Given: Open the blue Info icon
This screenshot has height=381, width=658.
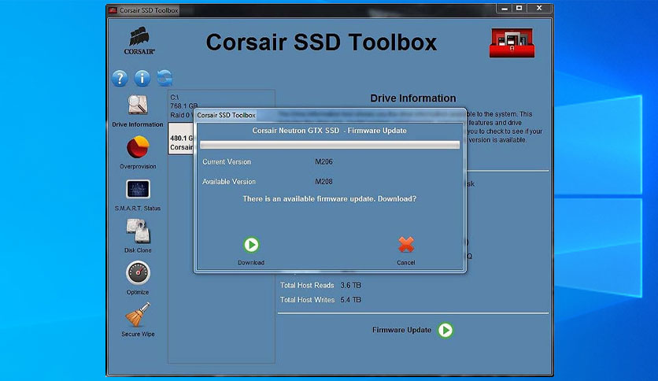Looking at the screenshot, I should [142, 78].
